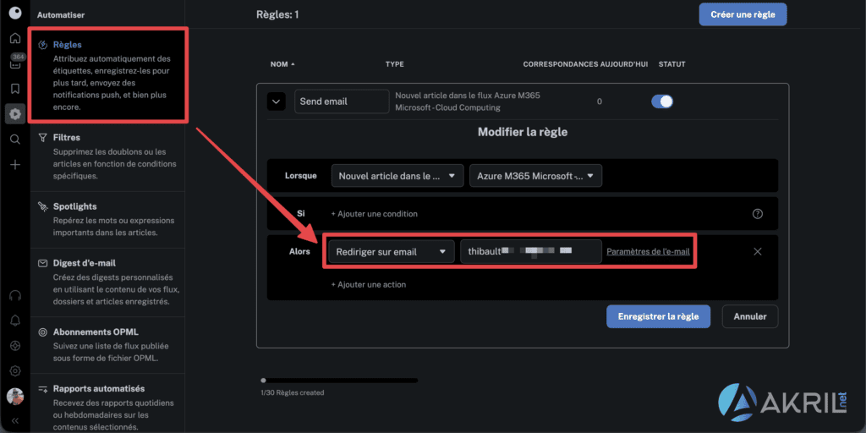The height and width of the screenshot is (433, 866).
Task: Open the support headphones icon in sidebar
Action: (15, 295)
